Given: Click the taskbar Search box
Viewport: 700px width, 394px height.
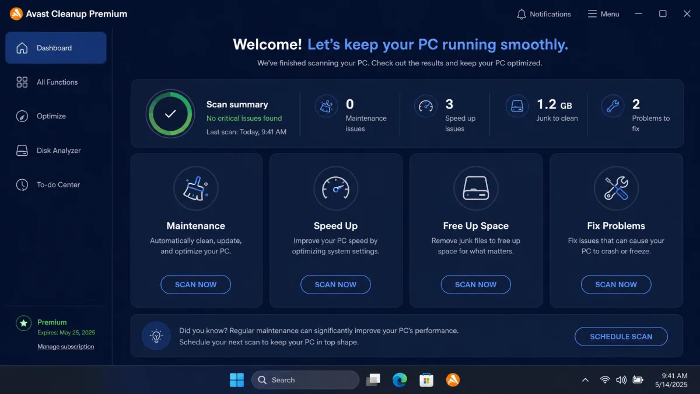Looking at the screenshot, I should 305,380.
